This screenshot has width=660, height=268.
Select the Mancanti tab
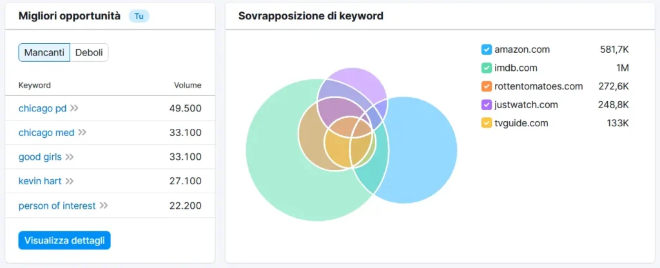click(x=44, y=53)
